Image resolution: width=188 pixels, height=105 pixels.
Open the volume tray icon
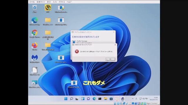[143, 99]
